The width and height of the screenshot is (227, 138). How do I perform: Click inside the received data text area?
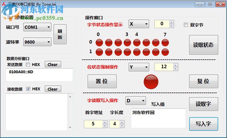[x=37, y=112]
